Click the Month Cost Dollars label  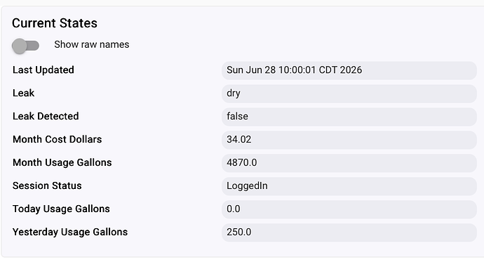[57, 139]
